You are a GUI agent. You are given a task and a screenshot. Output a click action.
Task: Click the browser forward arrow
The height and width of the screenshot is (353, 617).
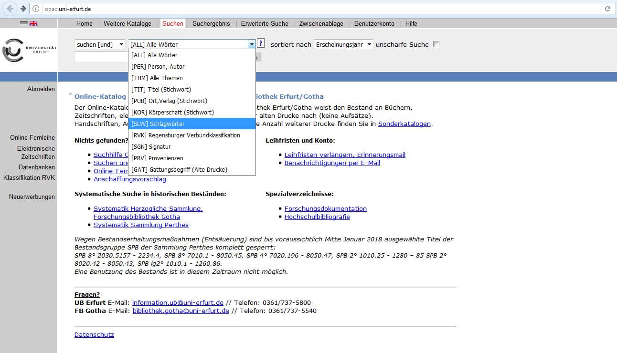pyautogui.click(x=23, y=9)
